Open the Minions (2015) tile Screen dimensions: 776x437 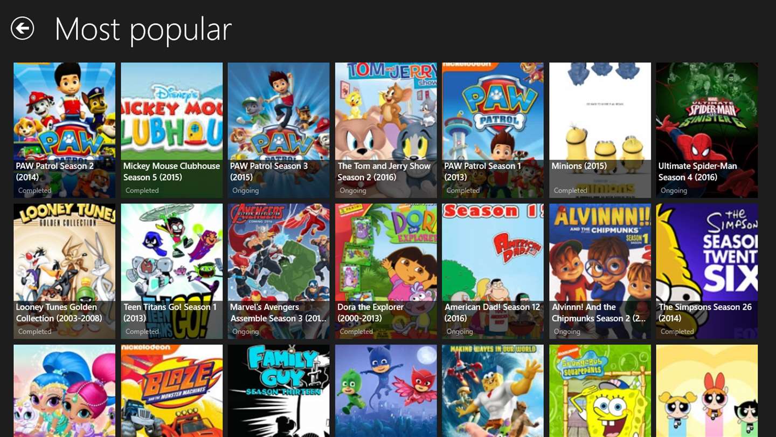(x=600, y=130)
